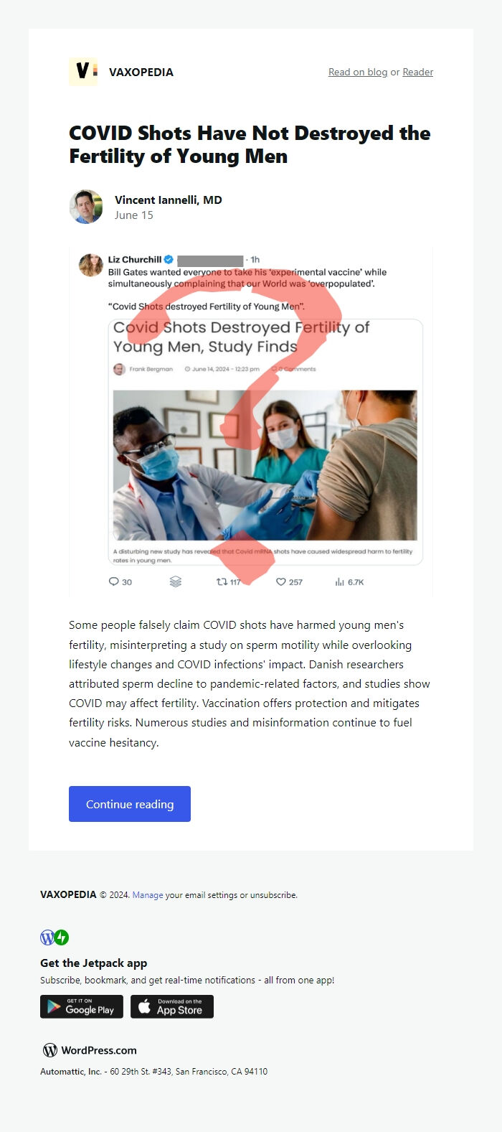The height and width of the screenshot is (1132, 502).
Task: Click the retweet icon showing 117
Action: [222, 581]
